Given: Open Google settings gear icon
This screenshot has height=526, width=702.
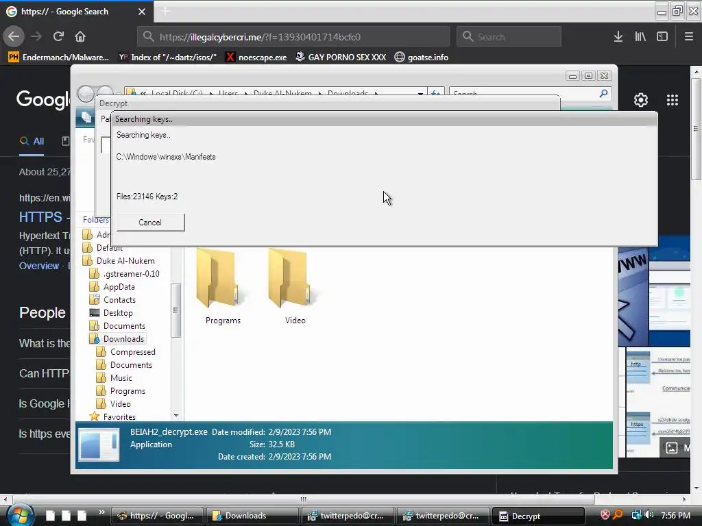Looking at the screenshot, I should point(641,100).
